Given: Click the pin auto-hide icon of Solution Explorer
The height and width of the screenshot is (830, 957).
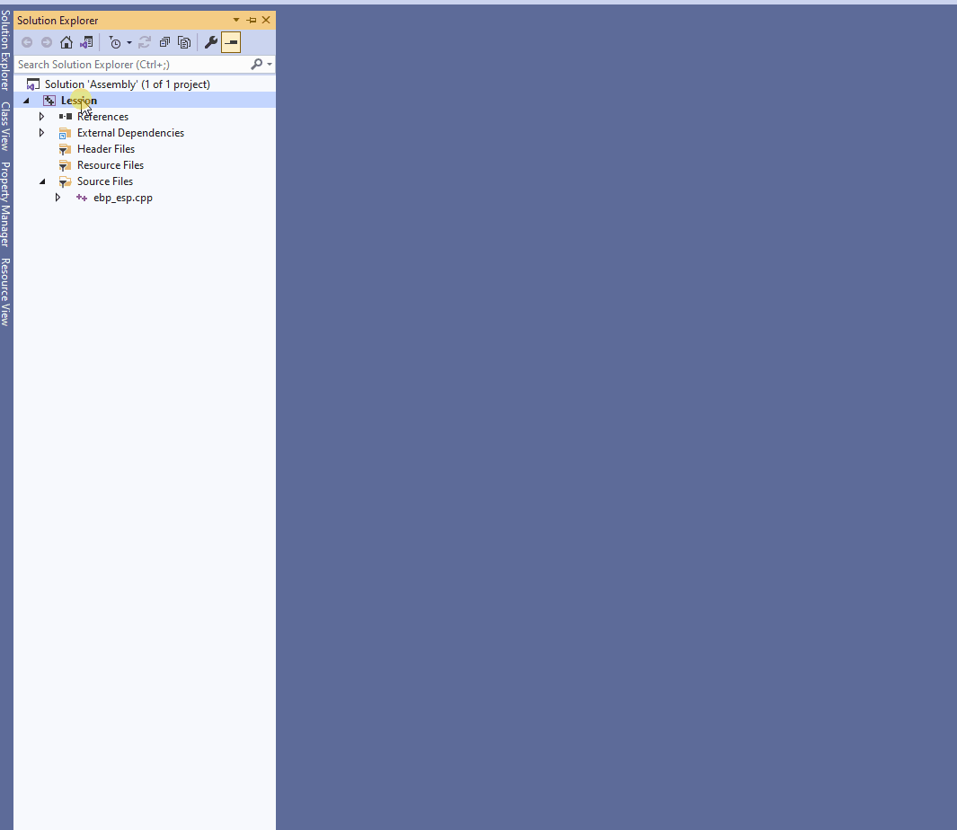Looking at the screenshot, I should tap(252, 20).
